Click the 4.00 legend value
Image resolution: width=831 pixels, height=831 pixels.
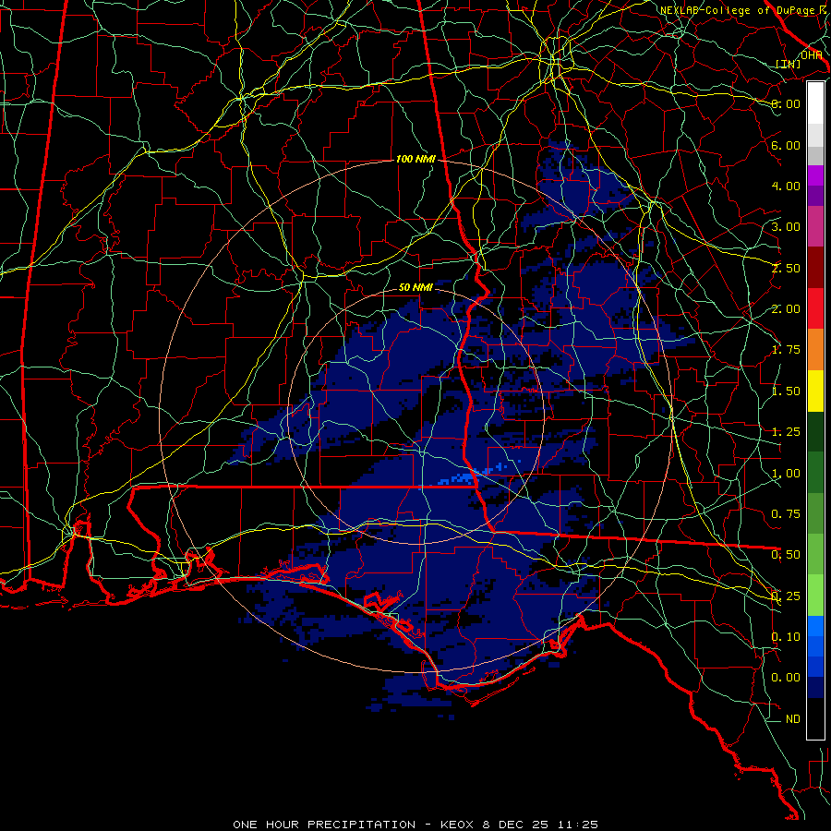(786, 186)
